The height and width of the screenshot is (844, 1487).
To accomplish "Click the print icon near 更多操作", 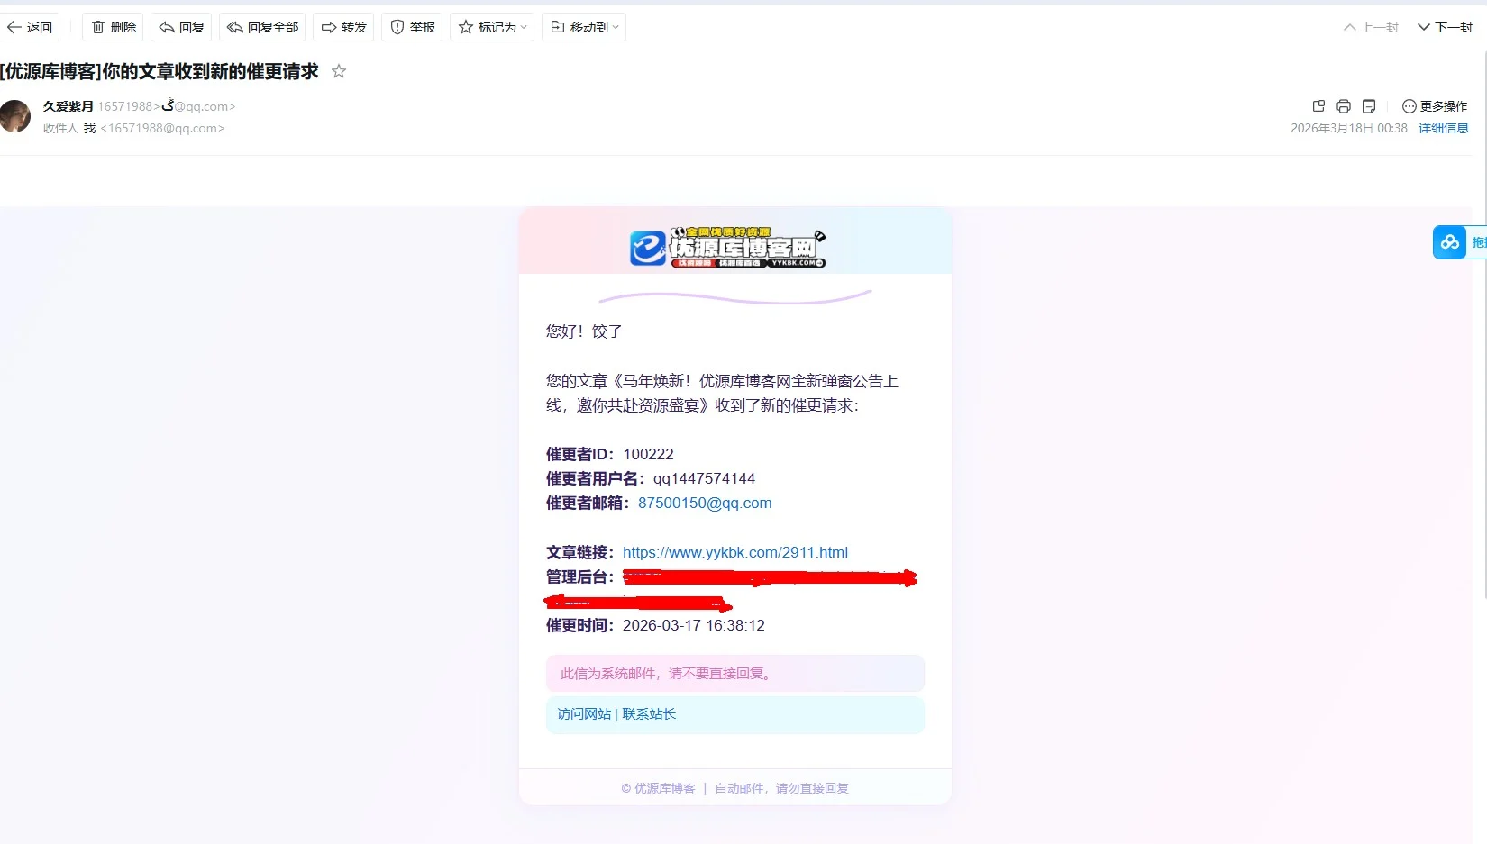I will click(1343, 106).
